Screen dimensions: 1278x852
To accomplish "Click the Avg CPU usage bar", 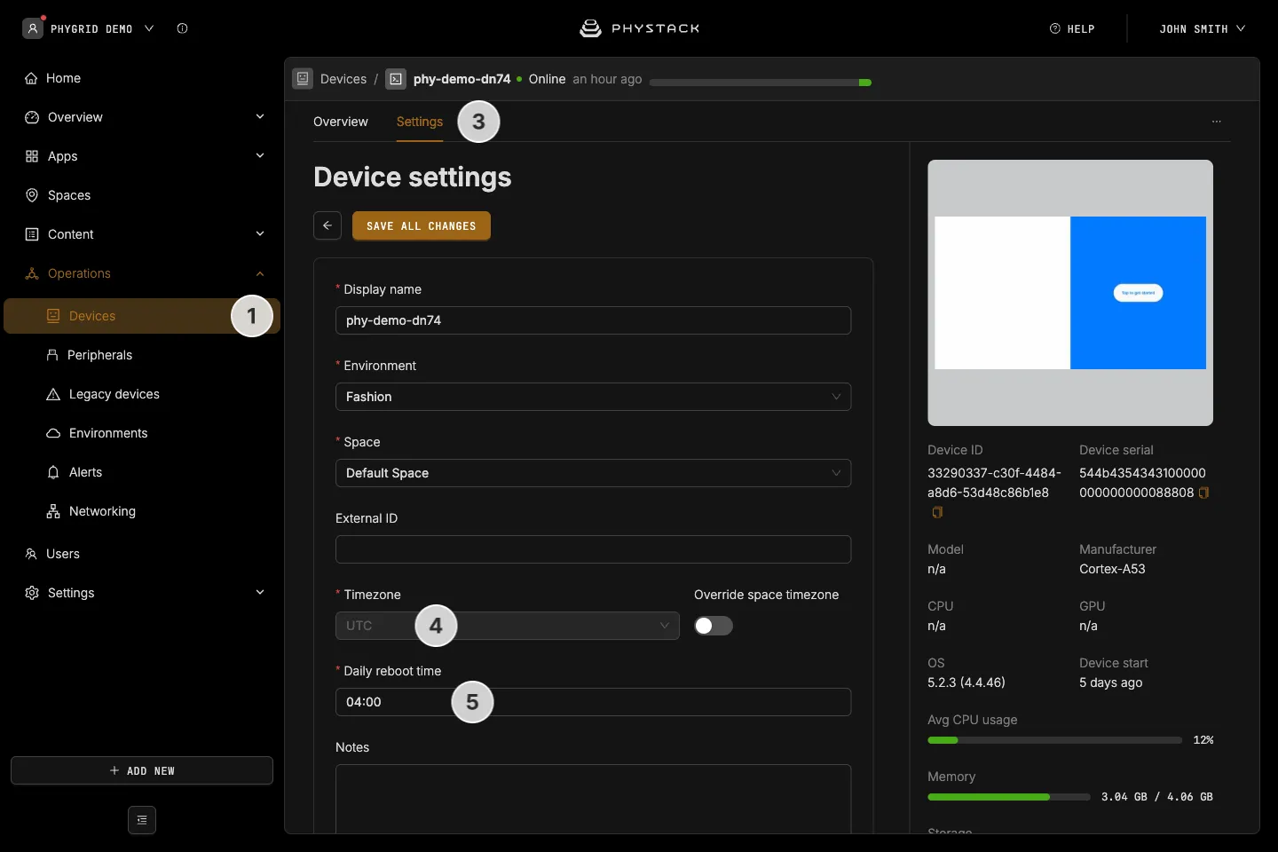I will coord(1054,740).
